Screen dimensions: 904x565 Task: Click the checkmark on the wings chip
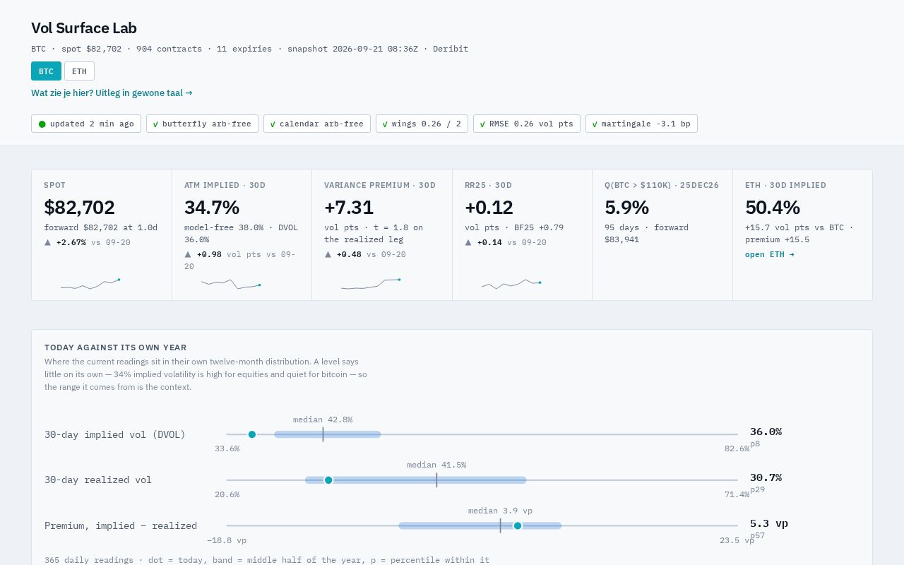385,124
